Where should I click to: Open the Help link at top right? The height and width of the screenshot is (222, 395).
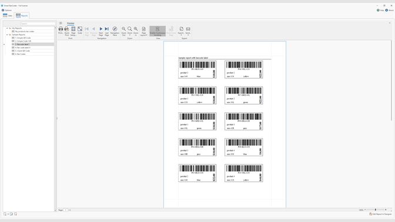click(x=380, y=11)
